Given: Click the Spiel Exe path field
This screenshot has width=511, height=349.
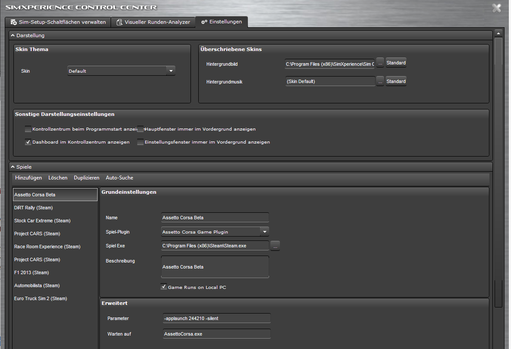Looking at the screenshot, I should (215, 246).
